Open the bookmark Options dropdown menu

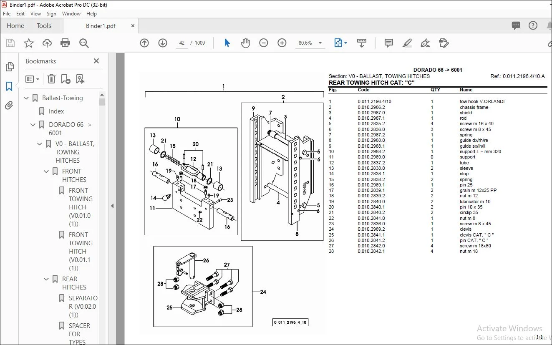[x=32, y=79]
